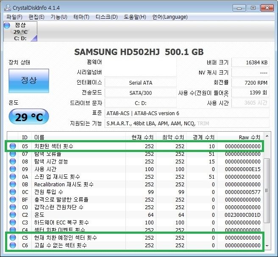This screenshot has height=257, width=278.
Task: Click the S.M.A.R.T. supported features field
Action: pyautogui.click(x=187, y=123)
